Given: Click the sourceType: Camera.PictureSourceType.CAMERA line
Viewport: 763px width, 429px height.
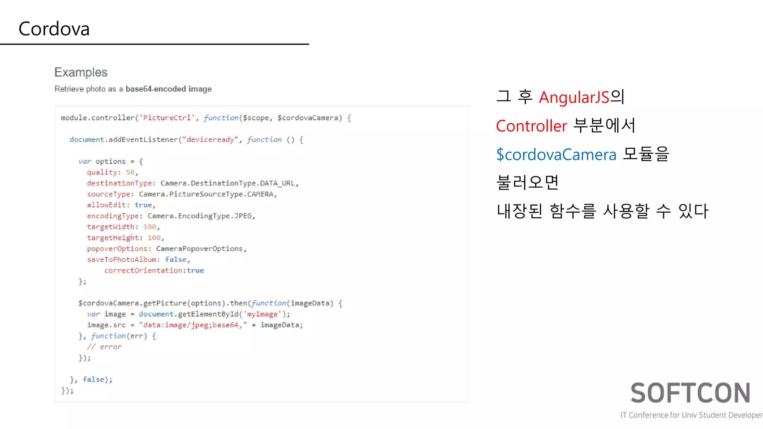Looking at the screenshot, I should point(182,194).
